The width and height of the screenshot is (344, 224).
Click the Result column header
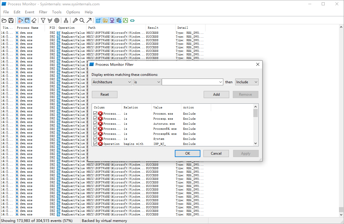[161, 28]
